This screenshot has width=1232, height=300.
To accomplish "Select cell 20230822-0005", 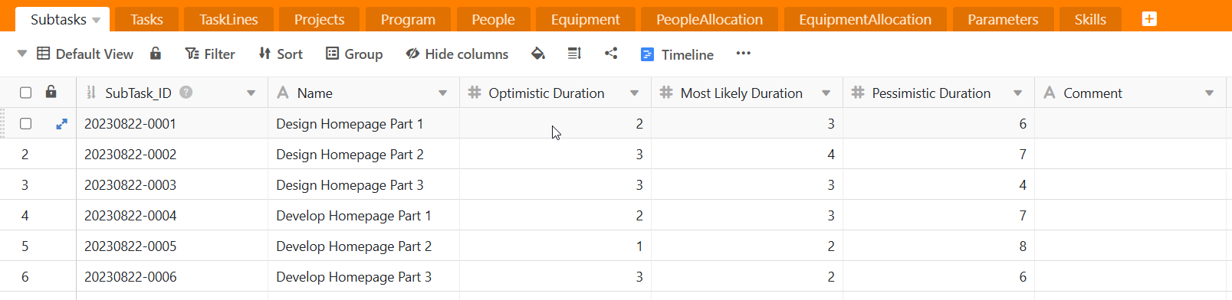I will 172,246.
